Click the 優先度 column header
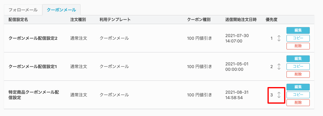The image size is (323, 116). click(271, 20)
